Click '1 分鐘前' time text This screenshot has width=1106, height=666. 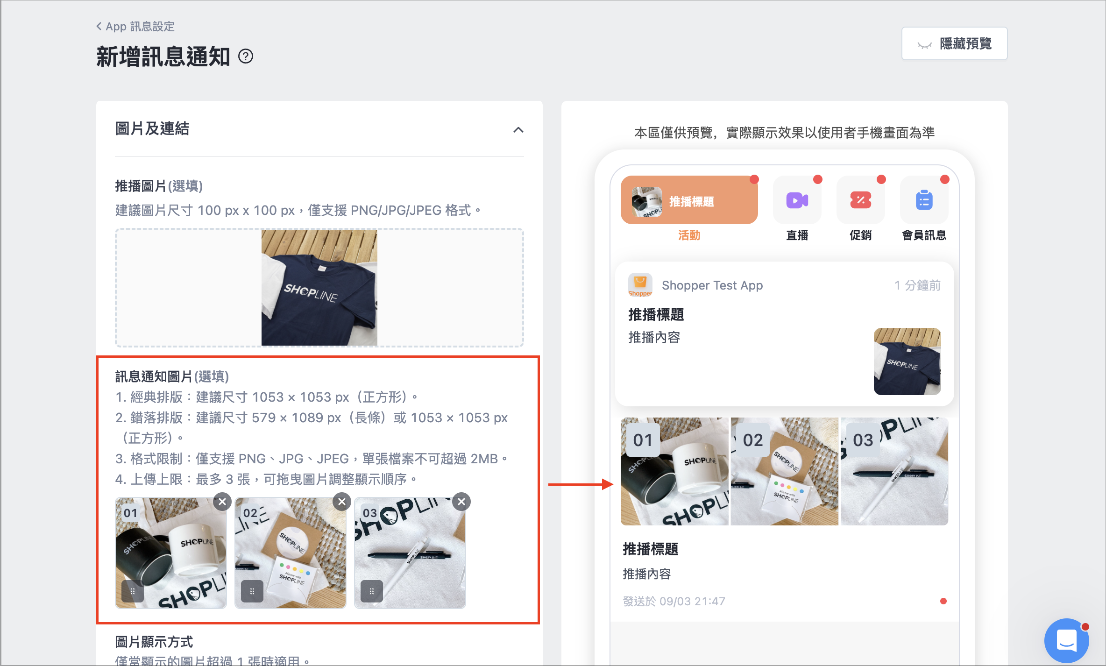pos(917,285)
